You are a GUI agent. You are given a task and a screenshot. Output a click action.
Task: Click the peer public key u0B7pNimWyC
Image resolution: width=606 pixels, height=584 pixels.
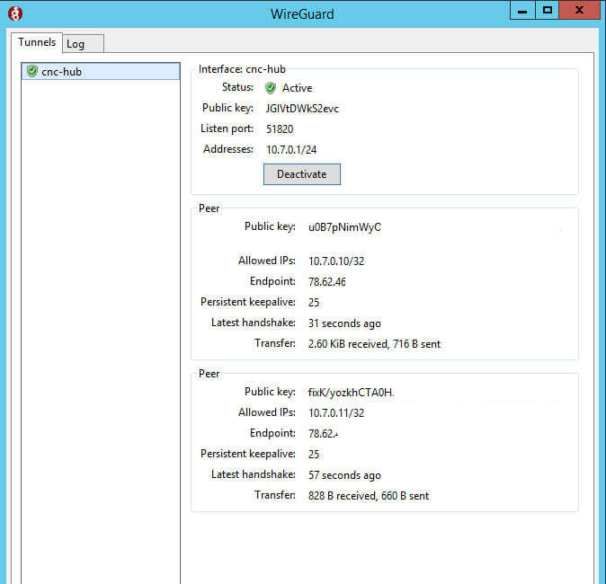coord(344,227)
